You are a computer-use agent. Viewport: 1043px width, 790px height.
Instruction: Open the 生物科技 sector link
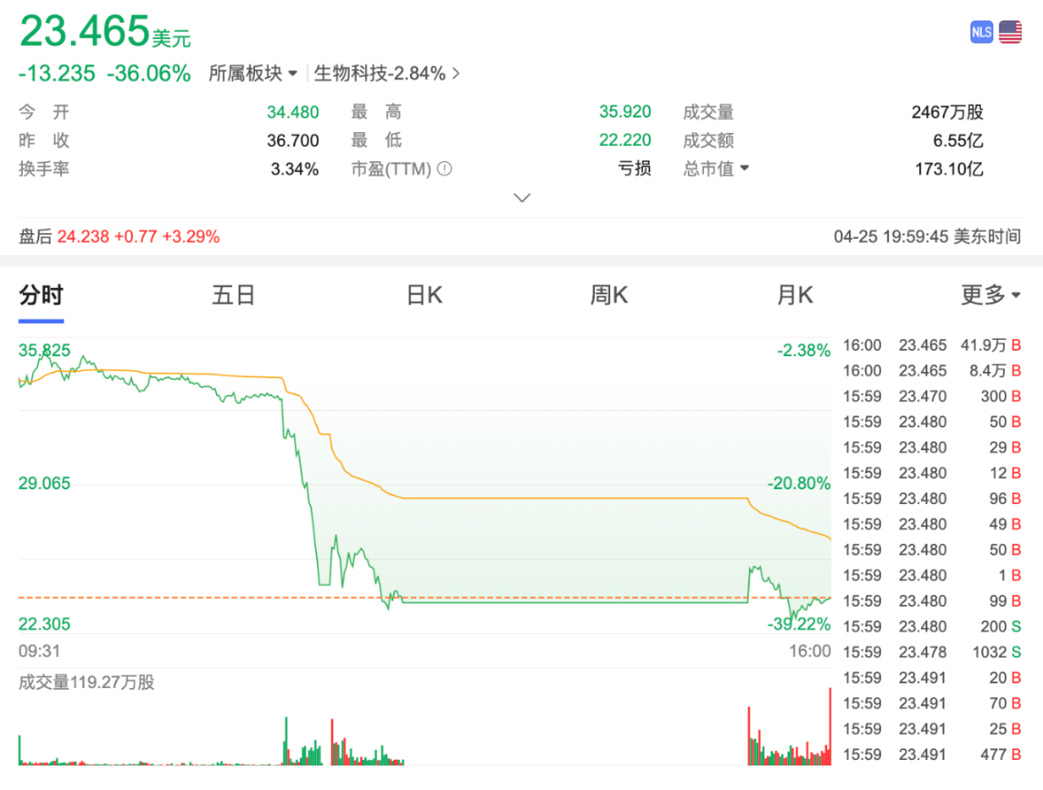[x=387, y=74]
